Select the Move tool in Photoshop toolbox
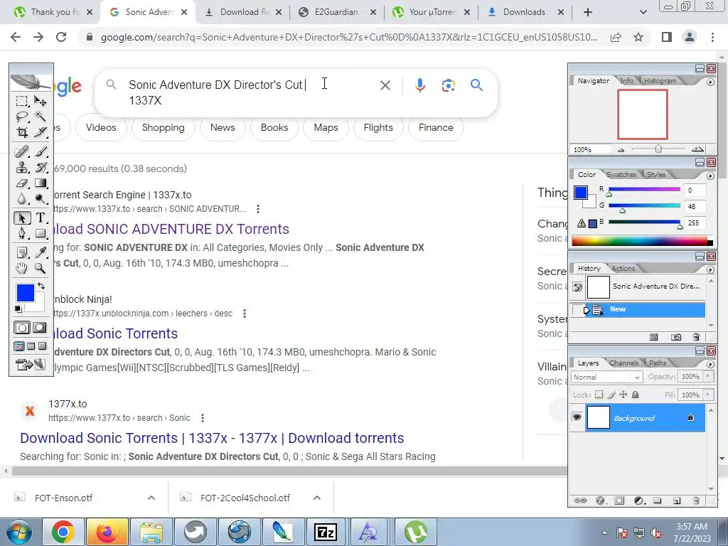728x546 pixels. [41, 101]
